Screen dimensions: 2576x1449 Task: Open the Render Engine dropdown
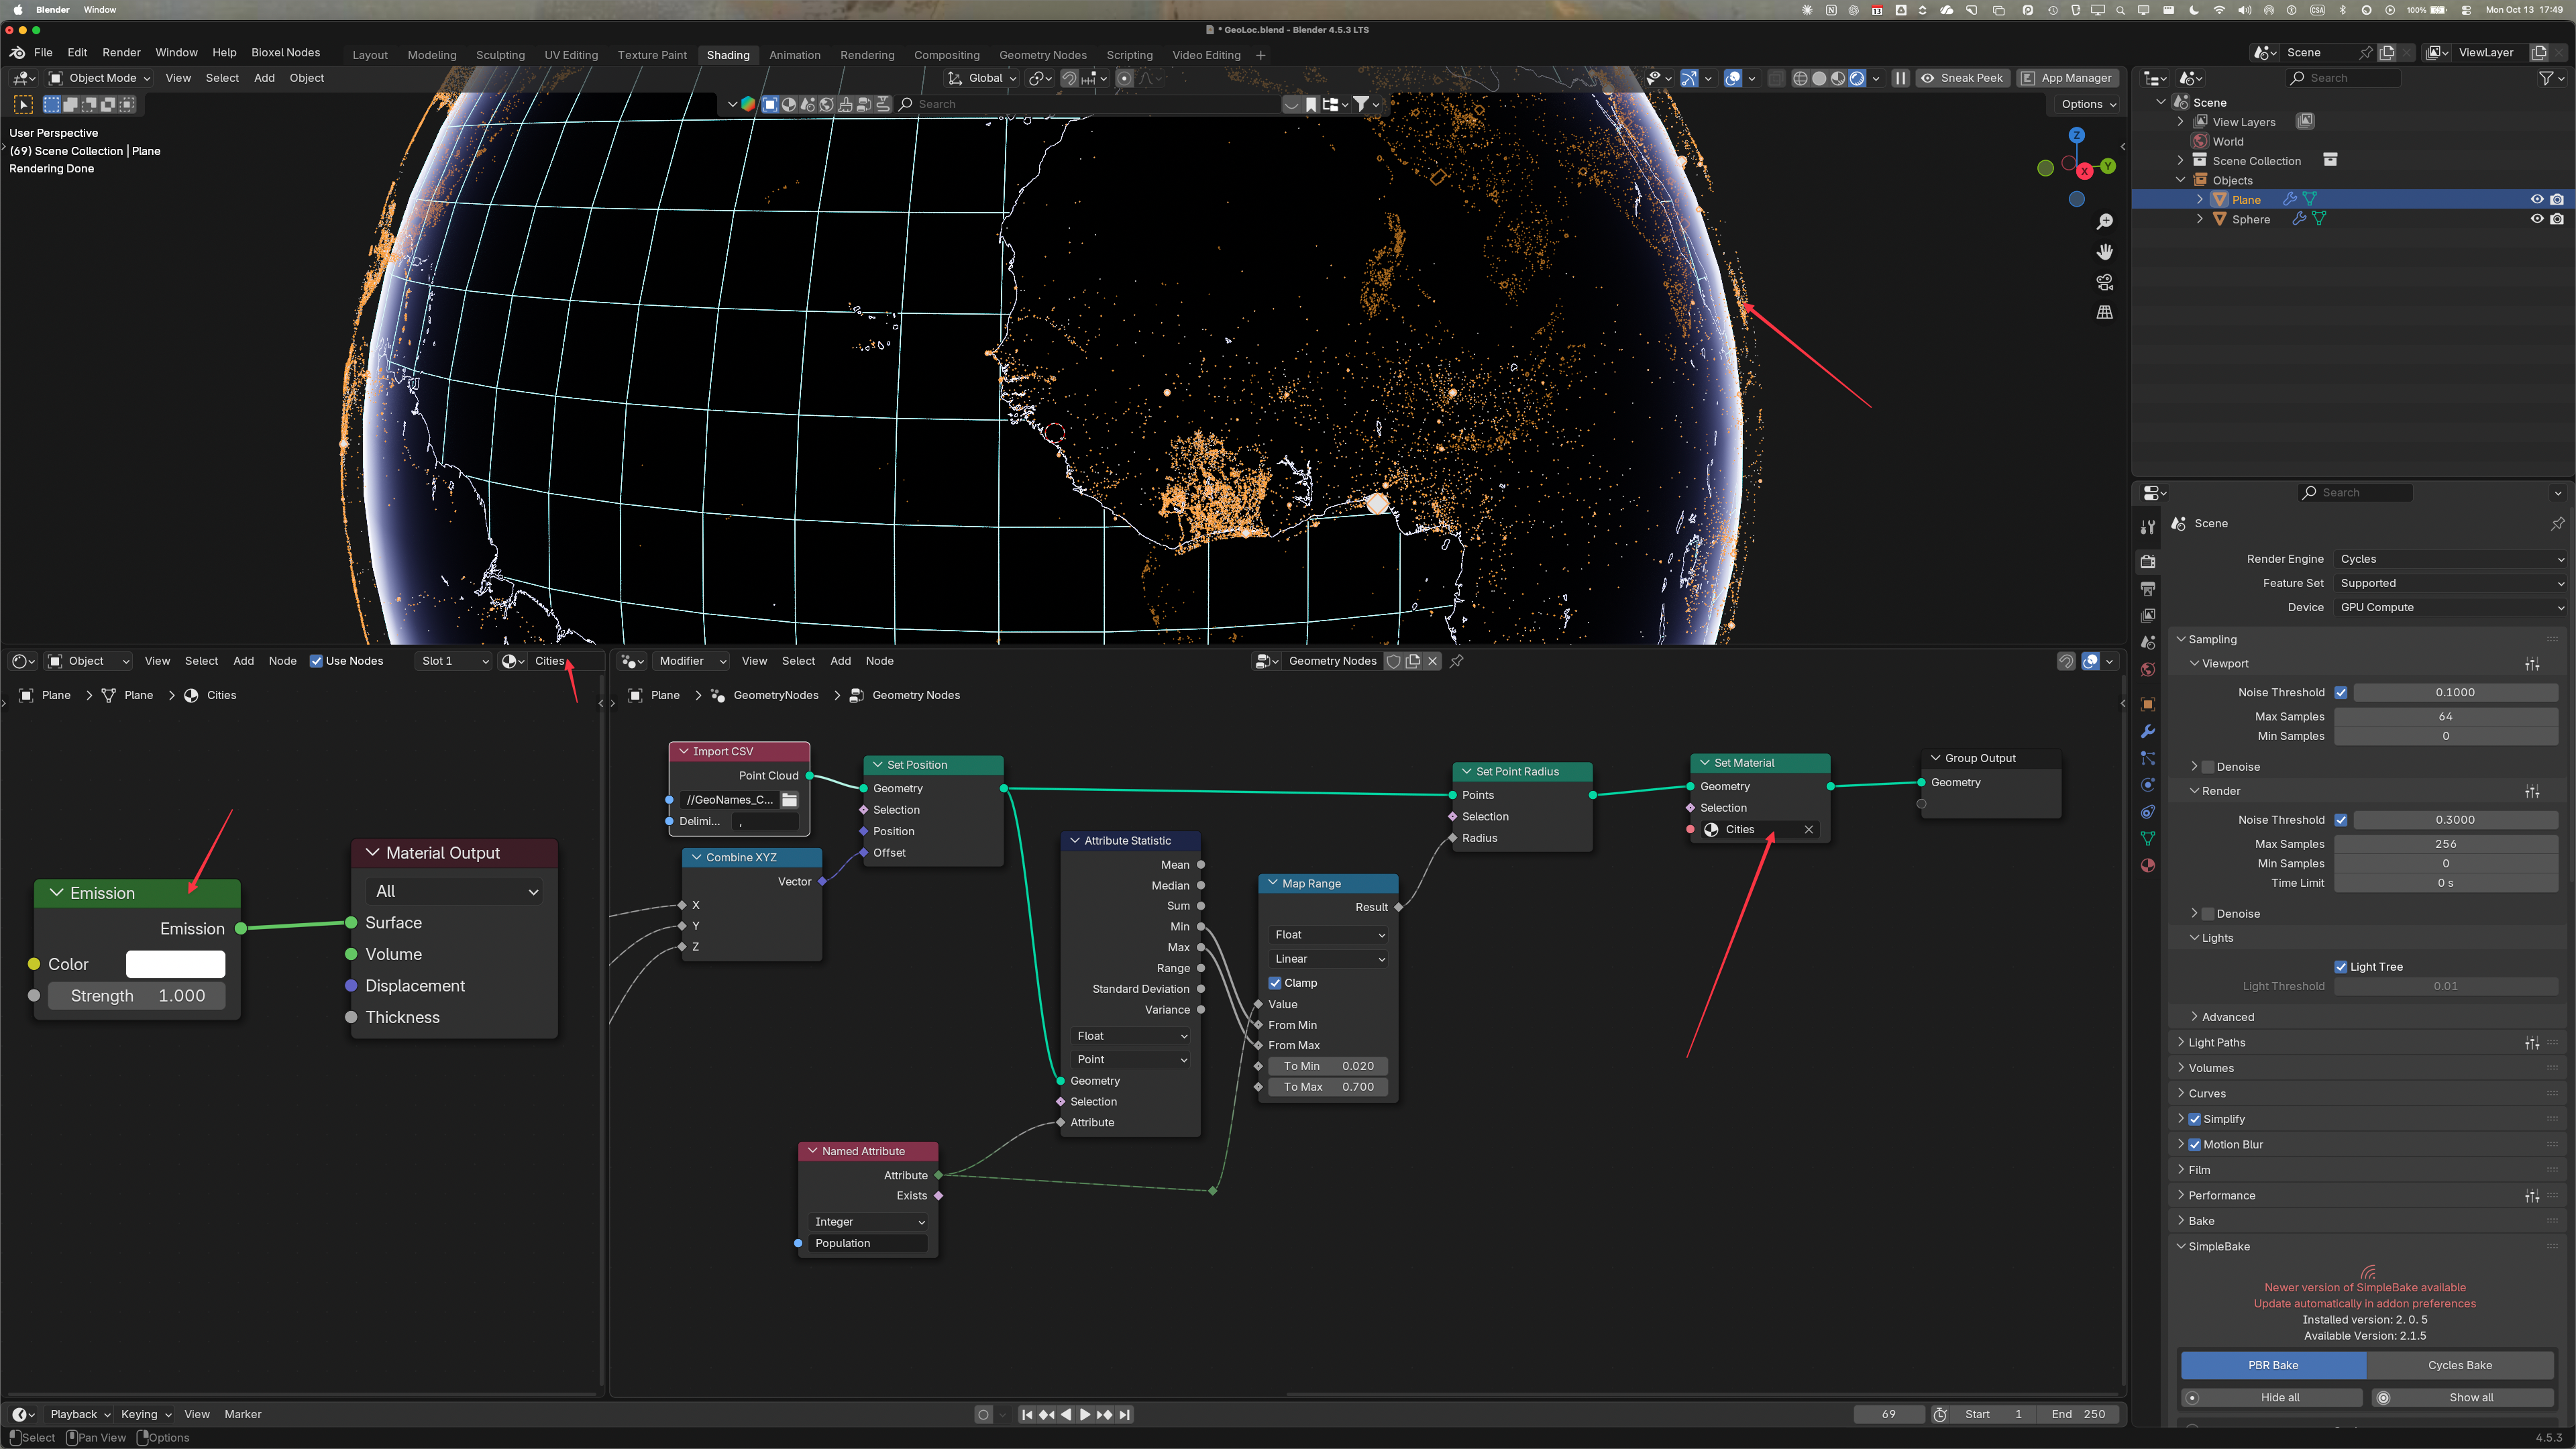(2451, 559)
